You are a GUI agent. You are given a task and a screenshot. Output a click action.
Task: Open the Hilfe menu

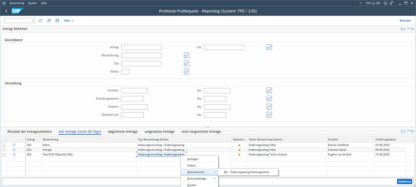point(44,3)
